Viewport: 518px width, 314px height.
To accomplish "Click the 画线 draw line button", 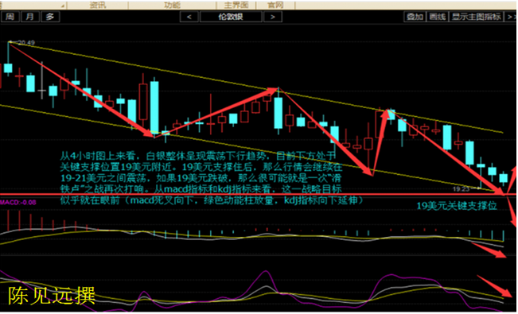I will point(438,17).
